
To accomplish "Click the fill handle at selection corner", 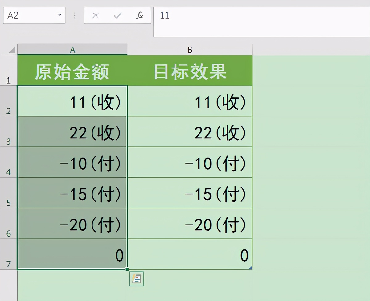I will point(127,269).
